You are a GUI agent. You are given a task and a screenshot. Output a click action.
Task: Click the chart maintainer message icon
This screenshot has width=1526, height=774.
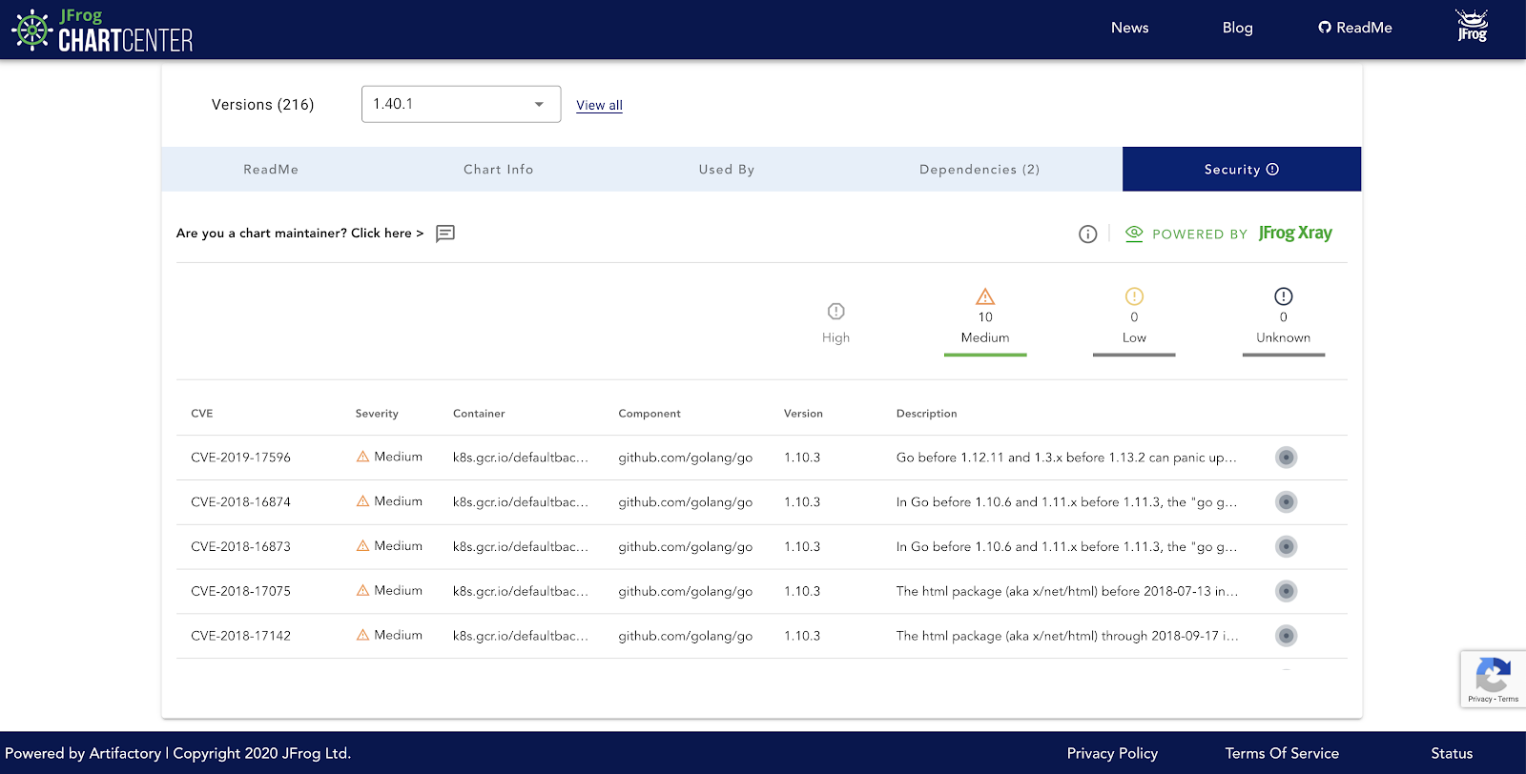[x=444, y=234]
